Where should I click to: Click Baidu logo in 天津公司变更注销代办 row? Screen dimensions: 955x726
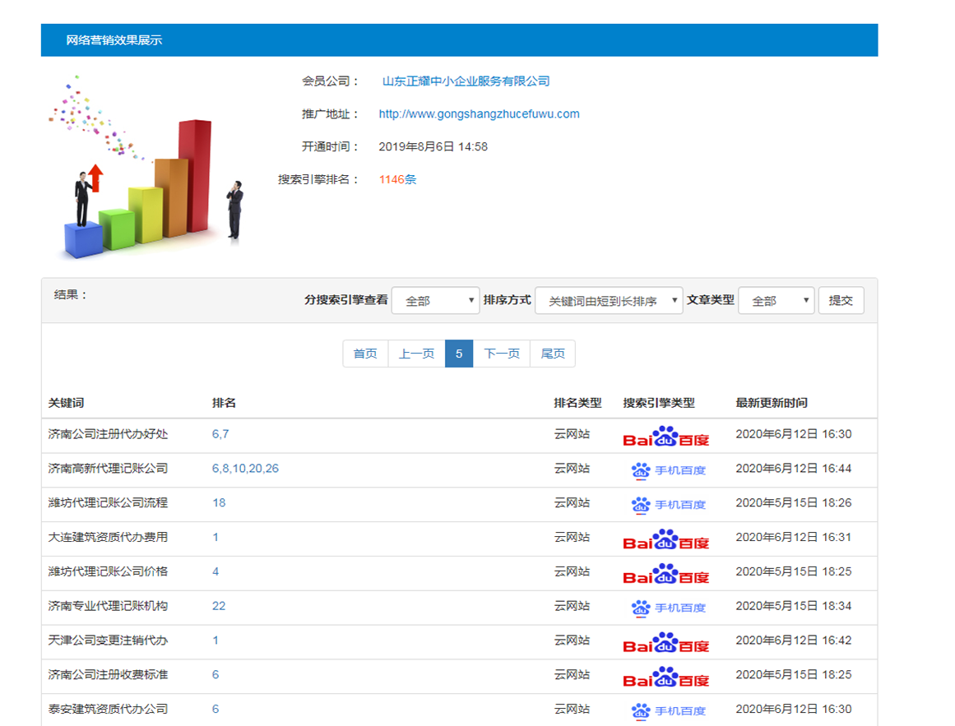pos(665,642)
